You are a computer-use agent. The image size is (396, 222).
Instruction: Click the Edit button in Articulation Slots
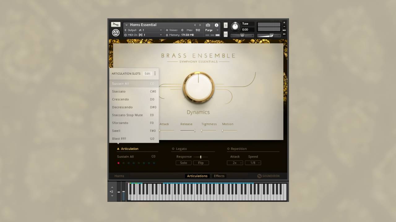148,73
